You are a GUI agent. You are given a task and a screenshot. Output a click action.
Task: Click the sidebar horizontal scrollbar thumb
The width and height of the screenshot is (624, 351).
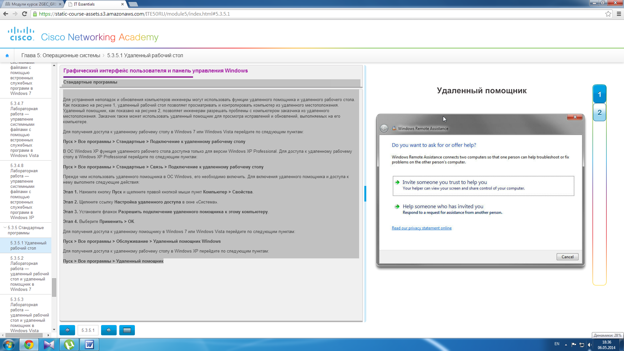click(x=24, y=335)
